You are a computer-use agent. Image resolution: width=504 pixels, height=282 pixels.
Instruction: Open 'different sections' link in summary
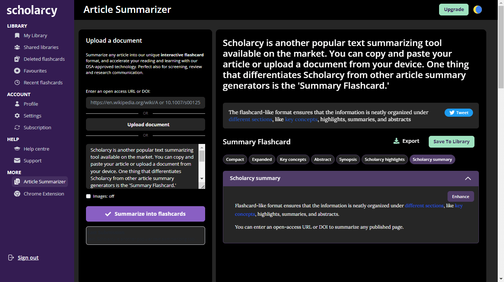pyautogui.click(x=424, y=206)
